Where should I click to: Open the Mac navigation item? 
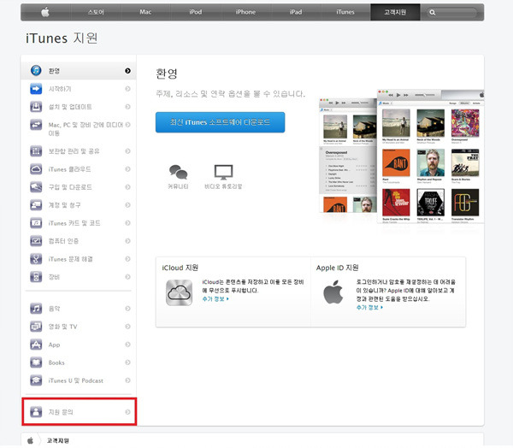tap(145, 12)
